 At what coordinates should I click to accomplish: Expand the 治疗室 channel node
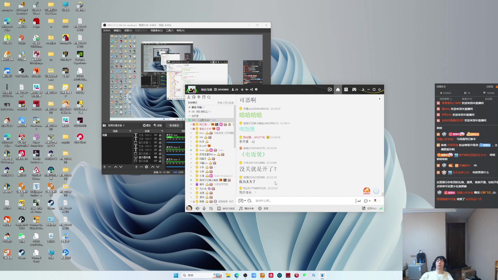click(190, 116)
